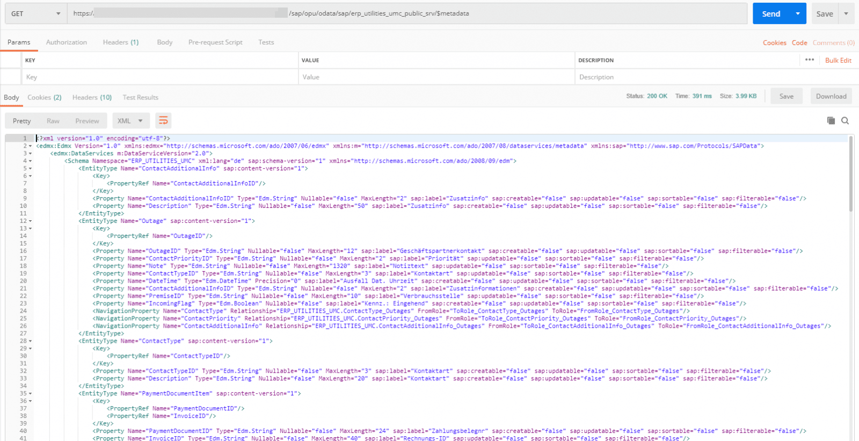Save the response using the Save button
The image size is (859, 441).
(x=787, y=96)
